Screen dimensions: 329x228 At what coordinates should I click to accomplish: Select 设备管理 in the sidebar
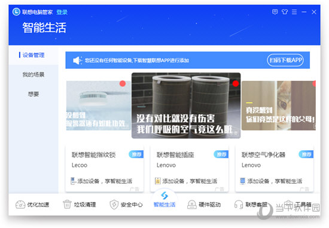tap(33, 55)
